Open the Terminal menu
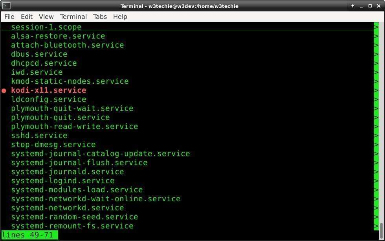Viewport: 385px width, 241px height. tap(73, 17)
